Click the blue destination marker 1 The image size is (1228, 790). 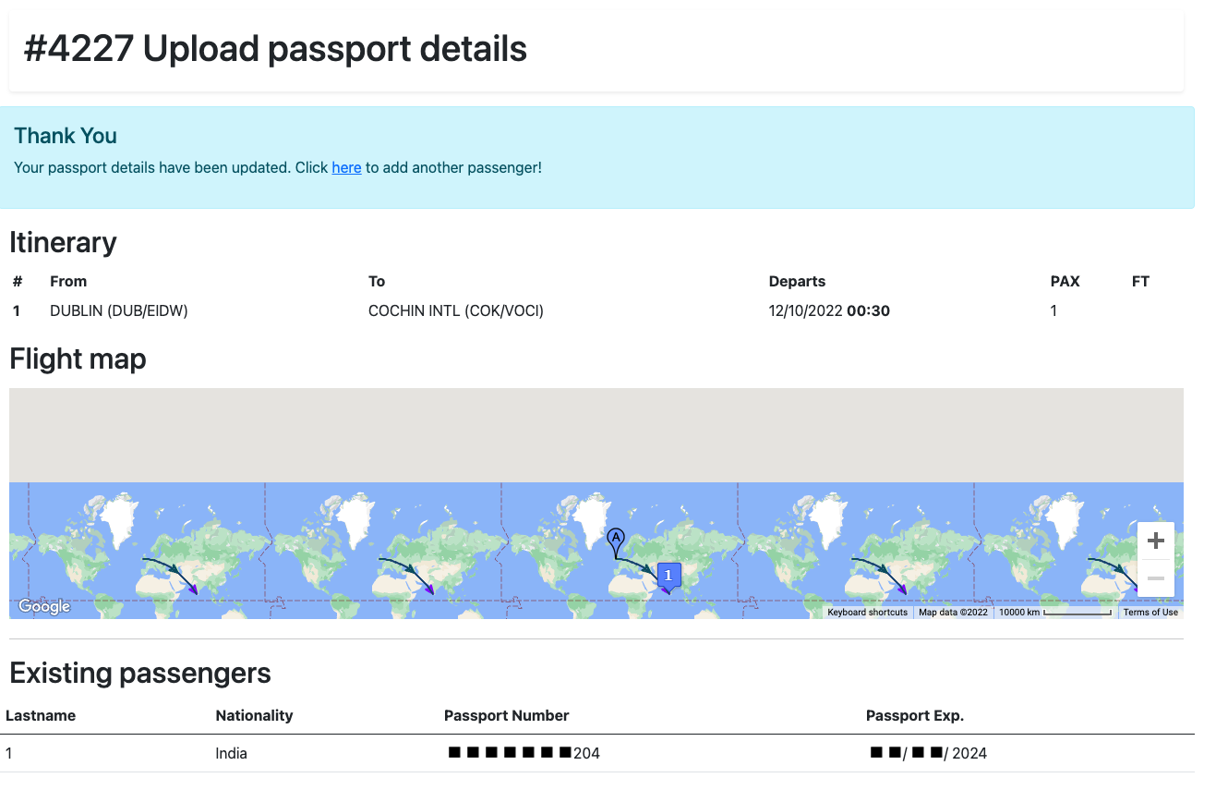668,575
